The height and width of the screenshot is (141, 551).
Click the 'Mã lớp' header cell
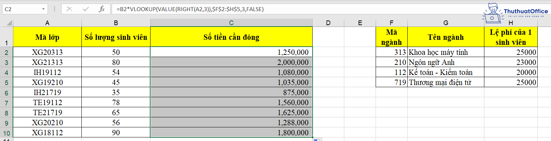click(x=47, y=37)
